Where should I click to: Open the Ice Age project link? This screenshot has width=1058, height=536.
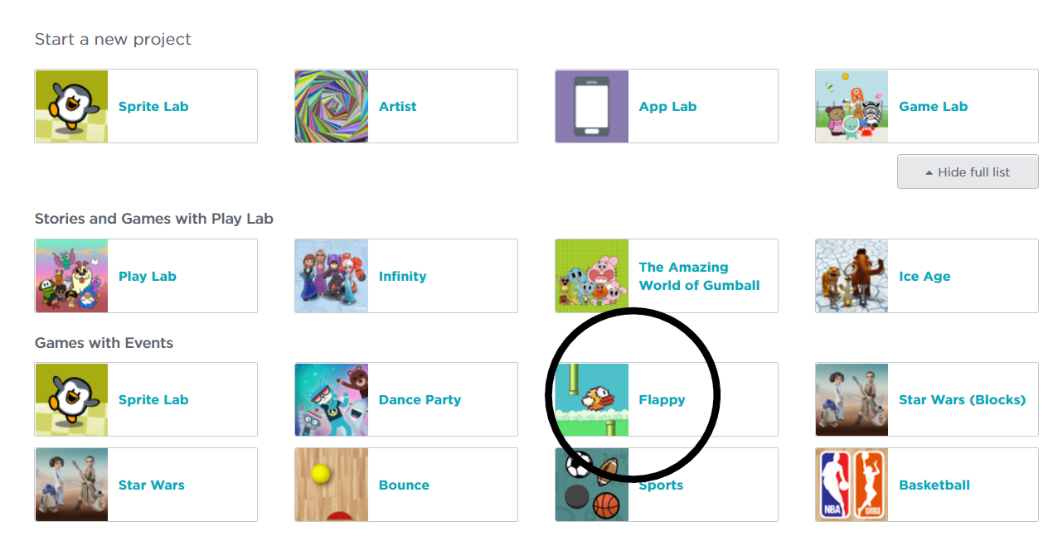click(x=924, y=276)
